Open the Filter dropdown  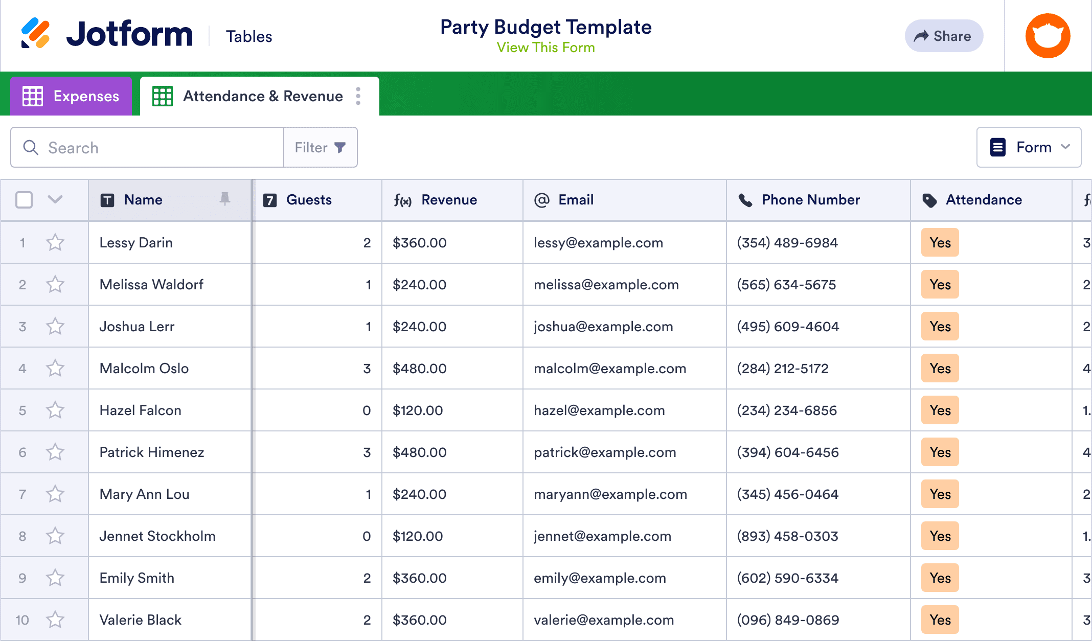coord(320,147)
